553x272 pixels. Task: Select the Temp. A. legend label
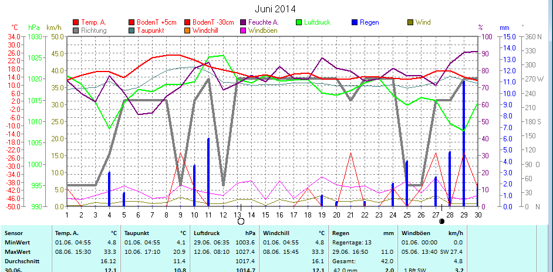coord(93,22)
